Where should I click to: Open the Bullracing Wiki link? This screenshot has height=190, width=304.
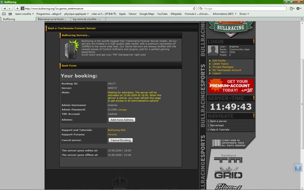(x=117, y=130)
